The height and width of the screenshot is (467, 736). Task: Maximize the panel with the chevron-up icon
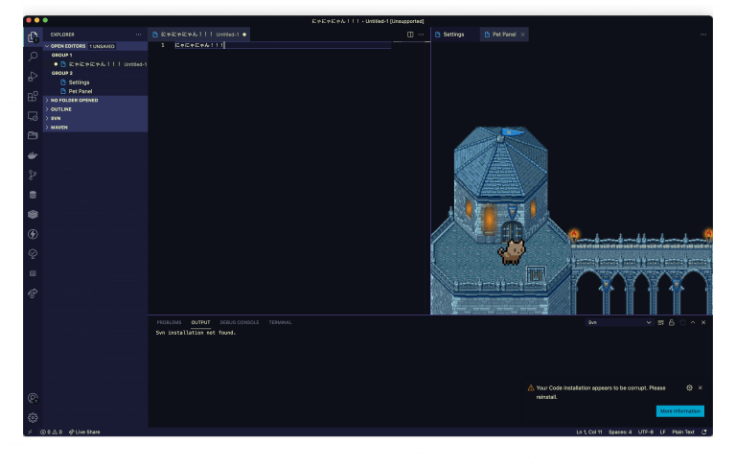tap(693, 322)
